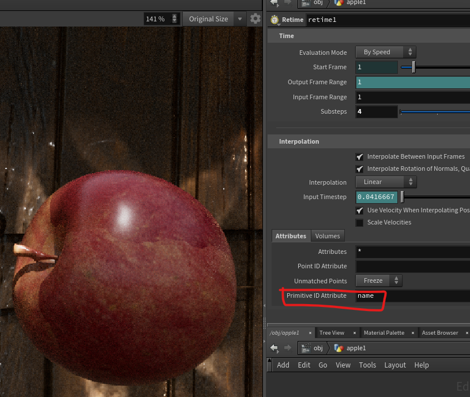Close the Asset Browser tab

tap(467, 333)
